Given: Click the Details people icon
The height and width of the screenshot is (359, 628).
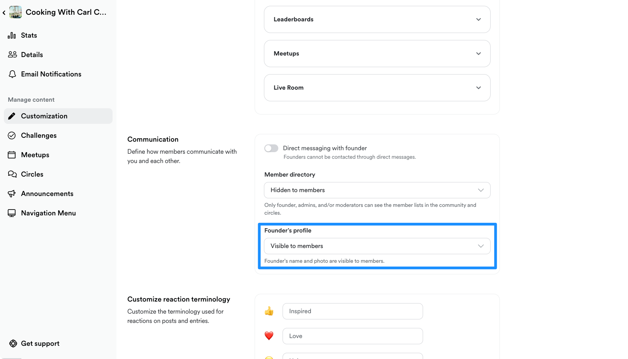Looking at the screenshot, I should 12,55.
